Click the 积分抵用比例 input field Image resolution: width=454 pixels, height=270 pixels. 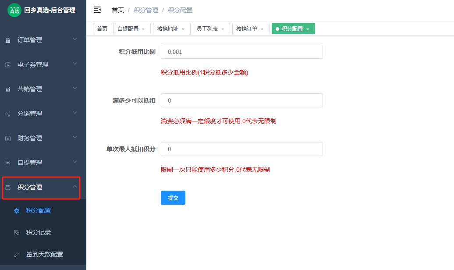[241, 52]
